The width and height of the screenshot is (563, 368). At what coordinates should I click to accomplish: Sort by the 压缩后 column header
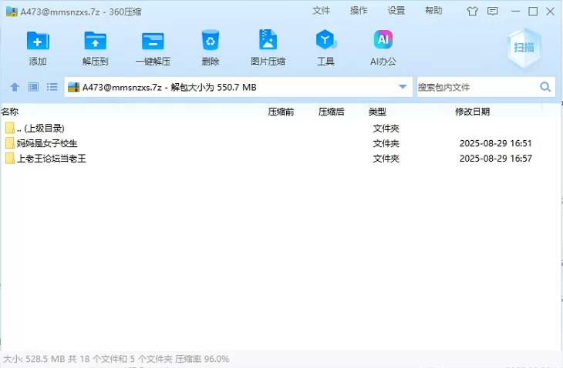(331, 112)
